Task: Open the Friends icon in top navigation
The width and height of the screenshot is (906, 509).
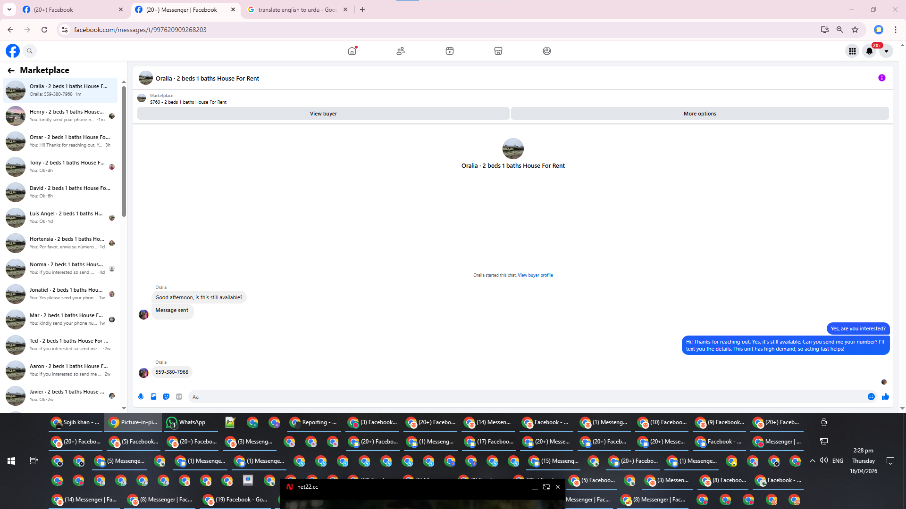Action: pos(401,51)
